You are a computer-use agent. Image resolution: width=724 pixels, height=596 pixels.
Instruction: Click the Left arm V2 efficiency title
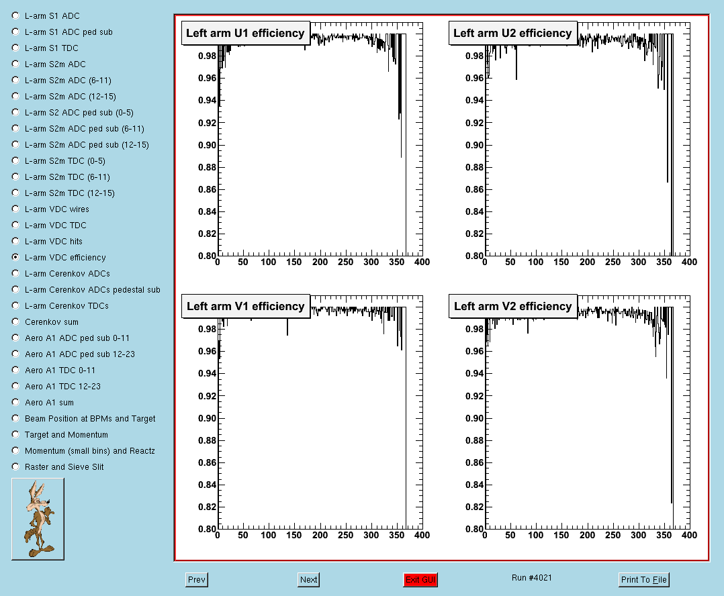(x=512, y=306)
